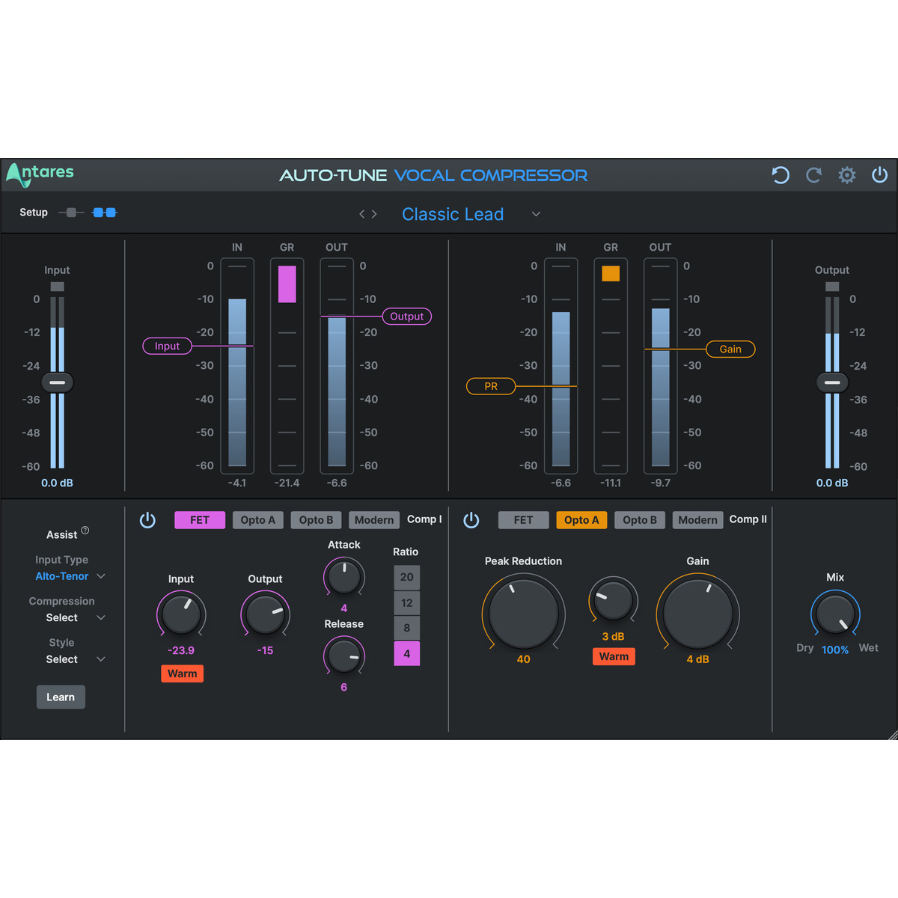Screen dimensions: 898x898
Task: Select Modern mode for Comp I
Action: point(374,520)
